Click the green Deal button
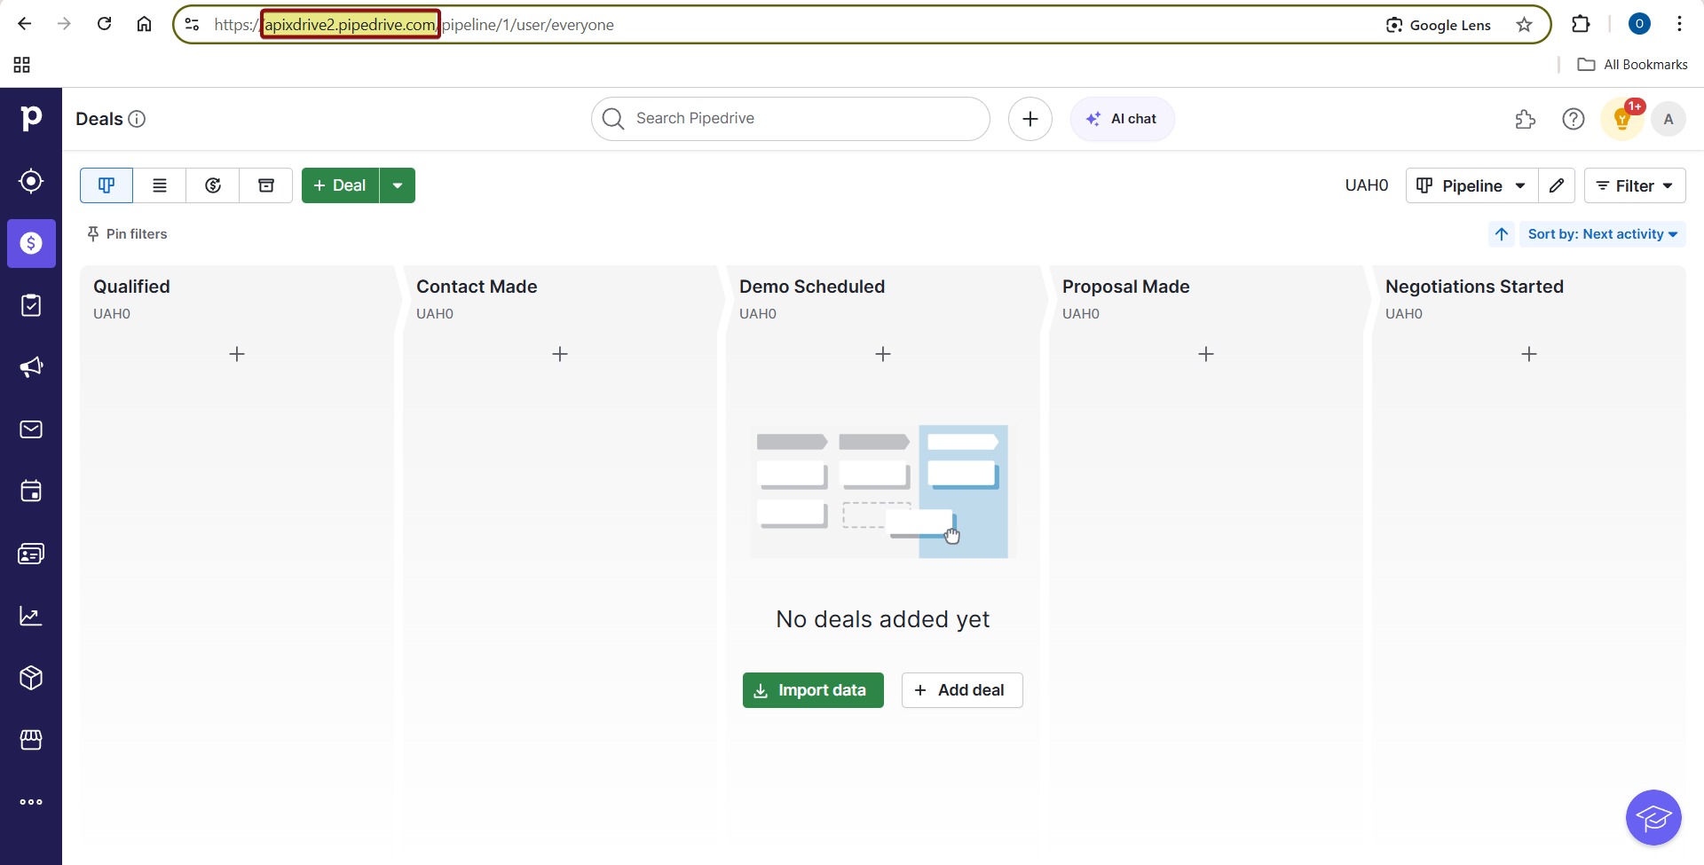The width and height of the screenshot is (1704, 865). pyautogui.click(x=340, y=185)
